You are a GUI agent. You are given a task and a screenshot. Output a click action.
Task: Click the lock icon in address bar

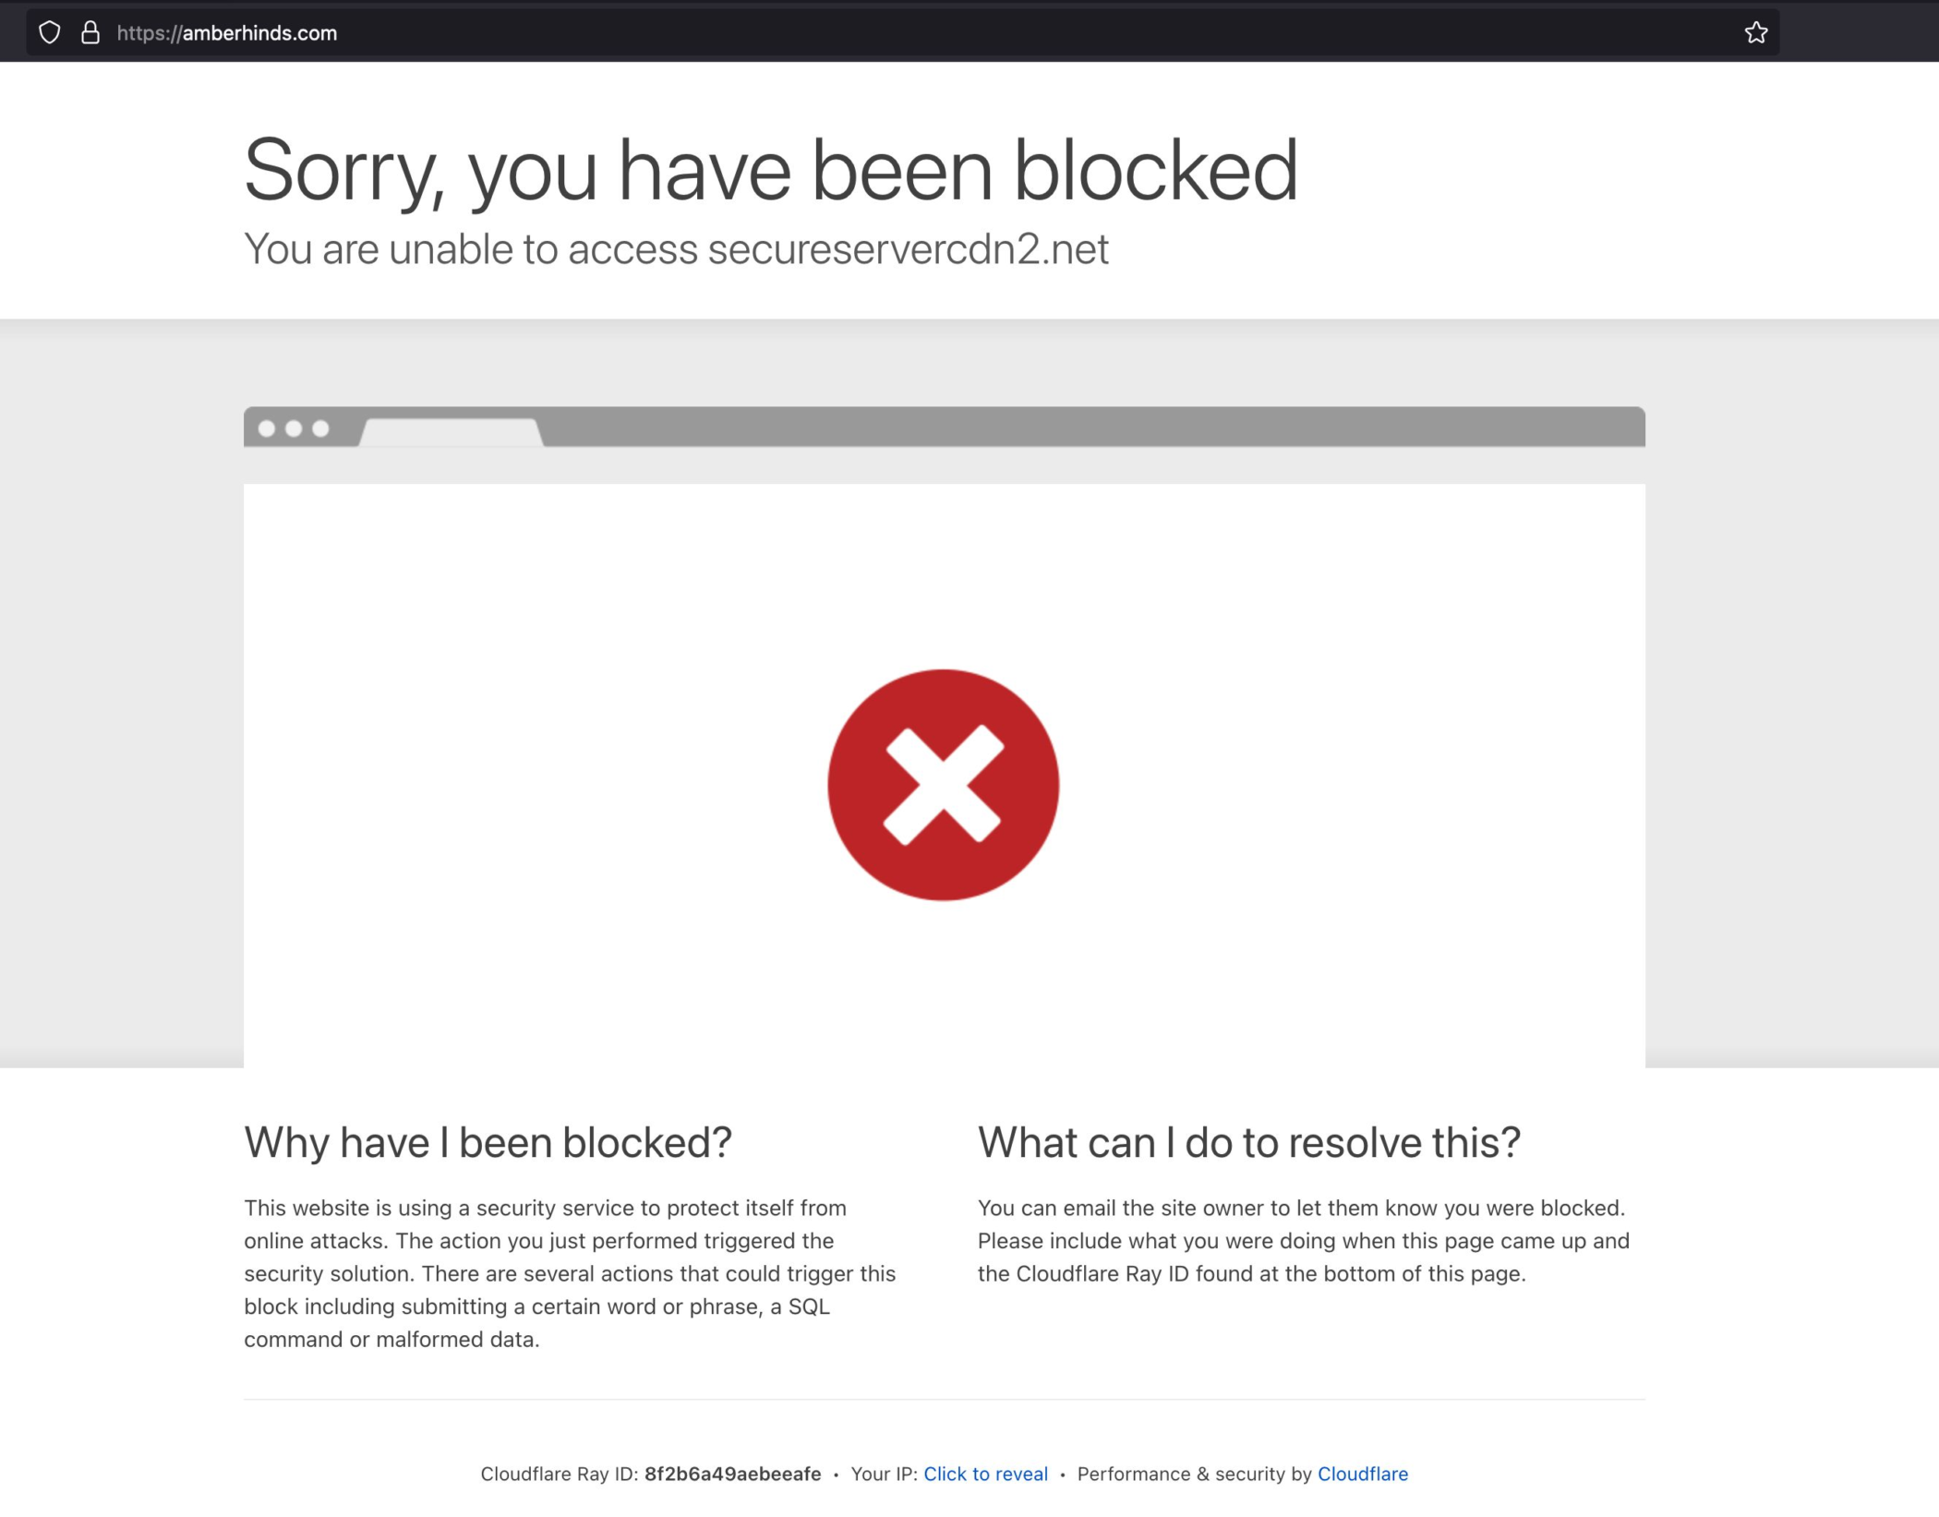tap(91, 31)
